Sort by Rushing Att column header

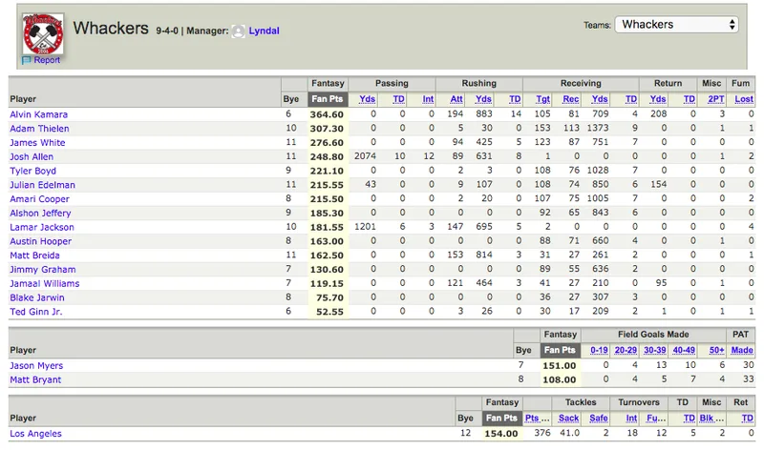[456, 99]
